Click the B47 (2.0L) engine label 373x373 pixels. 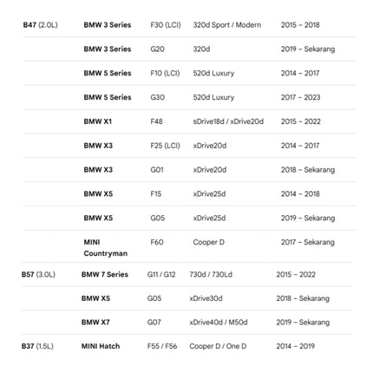click(x=40, y=25)
